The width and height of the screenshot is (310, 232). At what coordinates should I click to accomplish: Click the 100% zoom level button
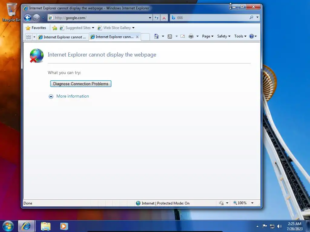(240, 203)
